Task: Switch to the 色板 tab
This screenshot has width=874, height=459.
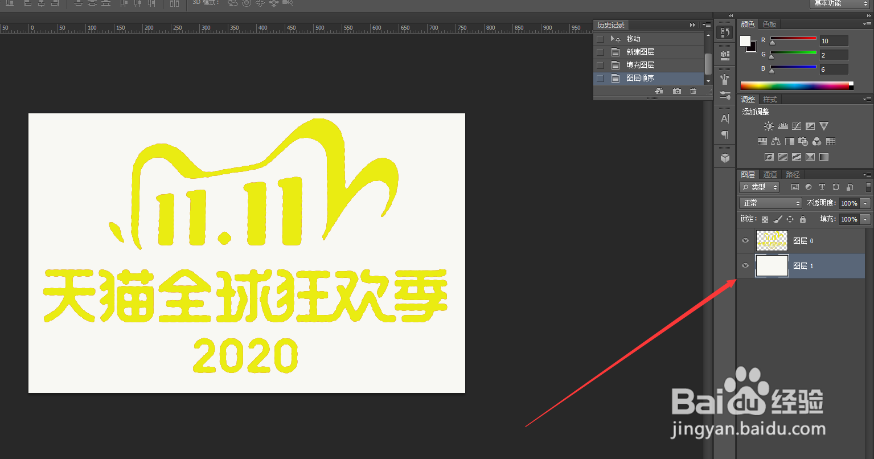Action: 769,24
